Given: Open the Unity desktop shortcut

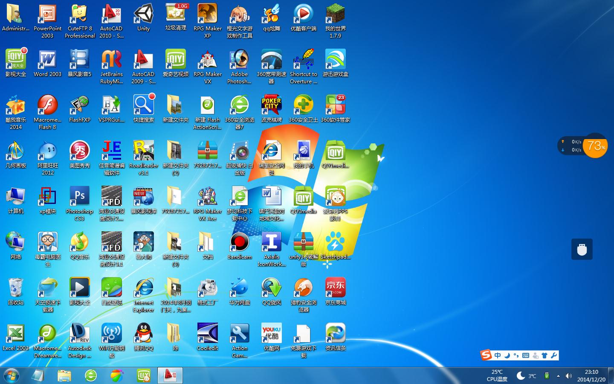Looking at the screenshot, I should pos(143,18).
